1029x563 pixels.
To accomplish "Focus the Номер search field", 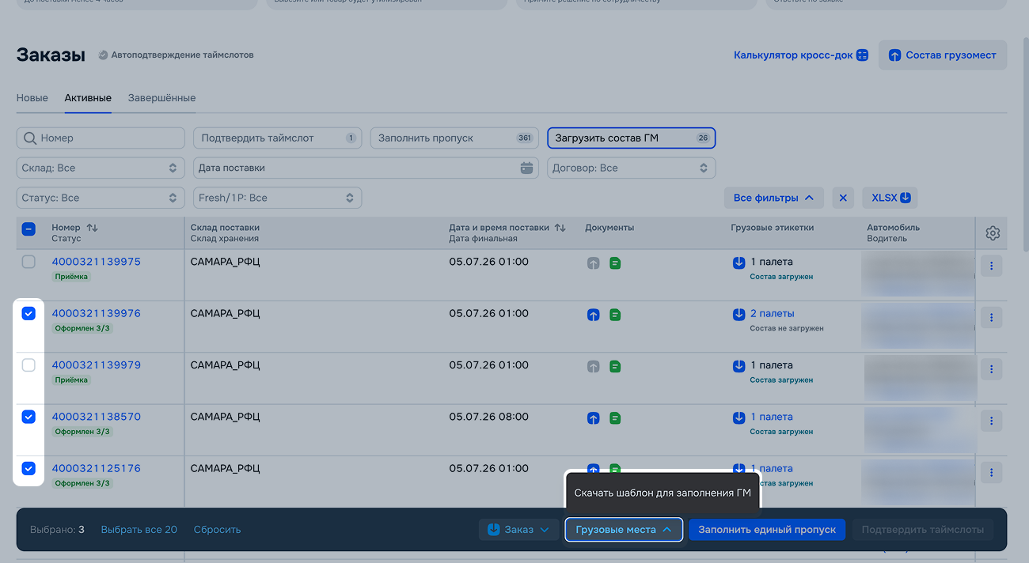I will pyautogui.click(x=101, y=138).
